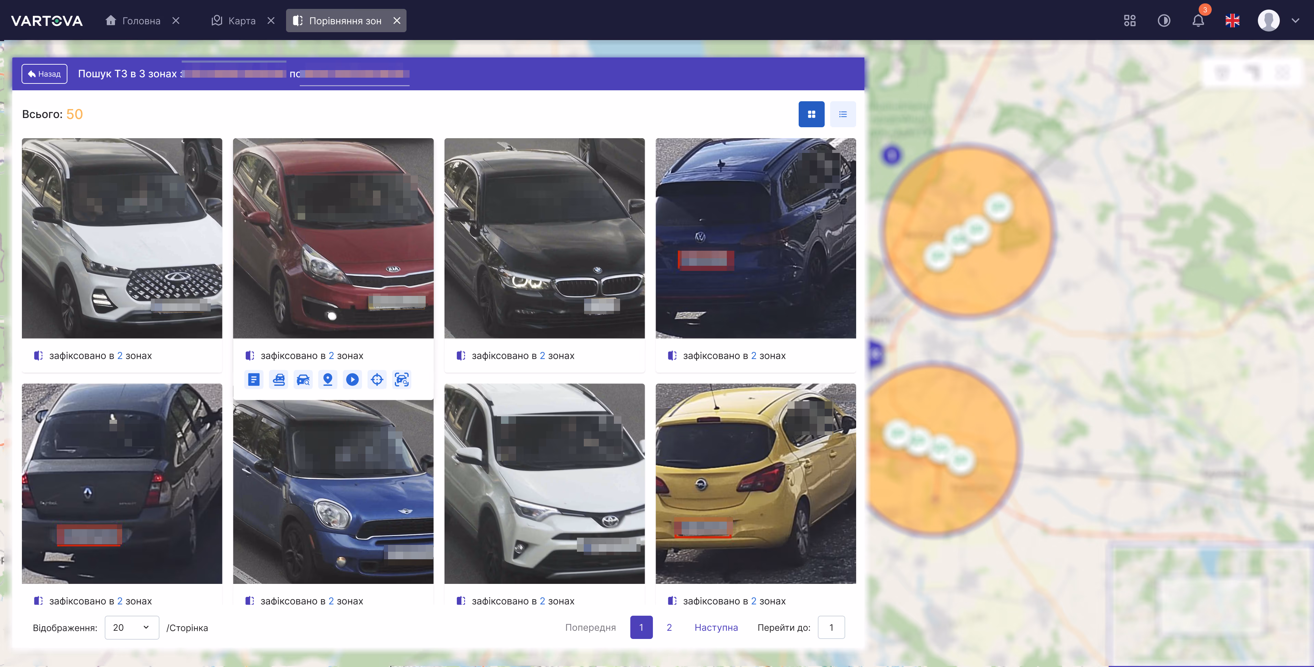1314x667 pixels.
Task: Click the map icon in Карта tab
Action: (217, 20)
